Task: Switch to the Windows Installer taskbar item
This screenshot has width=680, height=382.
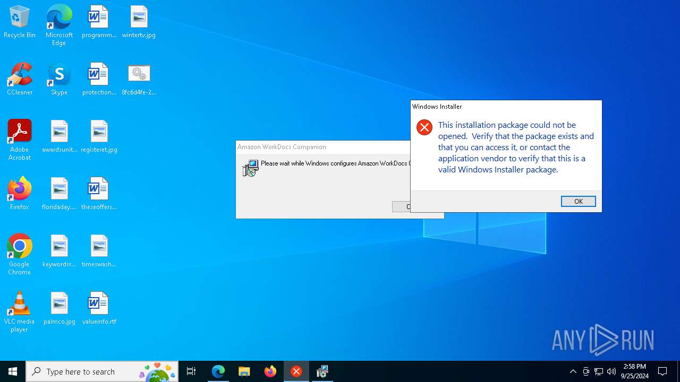Action: click(322, 371)
